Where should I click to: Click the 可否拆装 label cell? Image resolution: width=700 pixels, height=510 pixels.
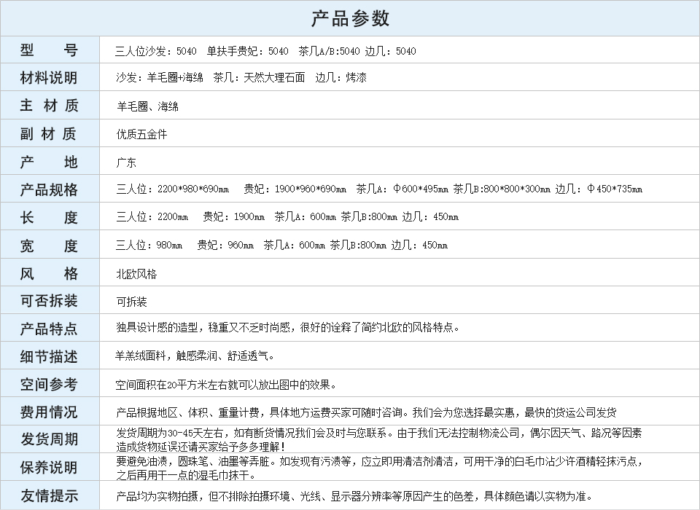tap(49, 301)
